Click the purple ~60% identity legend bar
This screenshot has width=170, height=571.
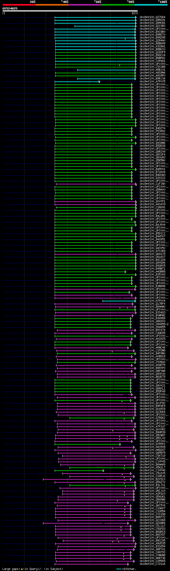pyautogui.click(x=85, y=5)
